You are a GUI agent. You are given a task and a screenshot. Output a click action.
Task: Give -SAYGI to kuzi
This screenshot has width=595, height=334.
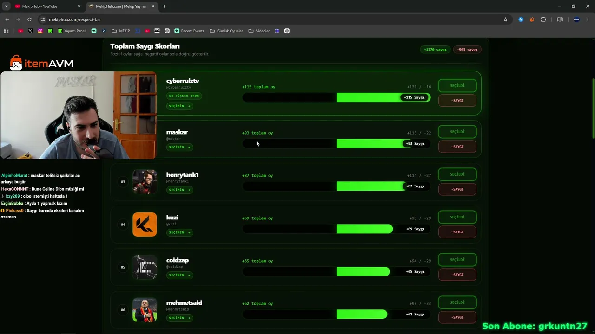(x=457, y=232)
